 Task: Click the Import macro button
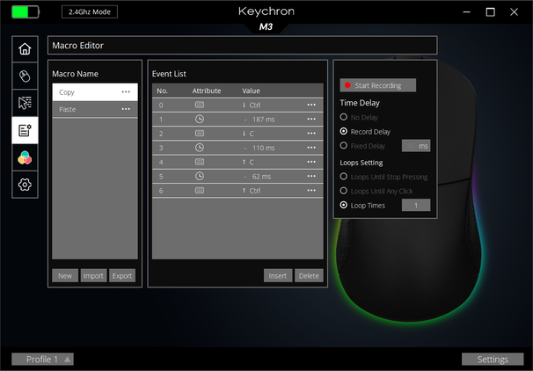[93, 275]
